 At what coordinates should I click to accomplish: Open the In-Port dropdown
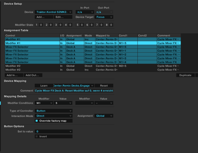pyautogui.click(x=85, y=12)
